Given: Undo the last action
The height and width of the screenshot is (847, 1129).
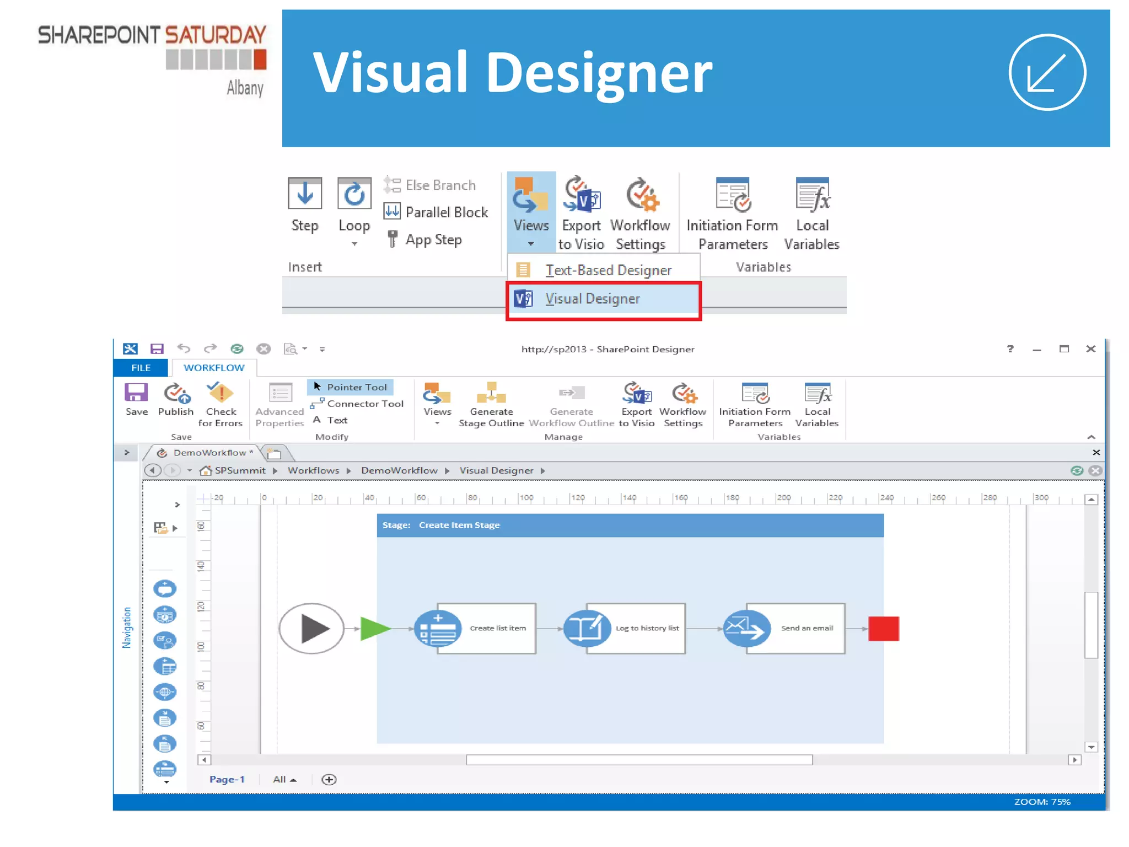Looking at the screenshot, I should click(184, 349).
